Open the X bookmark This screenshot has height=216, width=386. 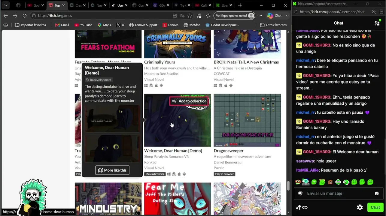[x=120, y=25]
